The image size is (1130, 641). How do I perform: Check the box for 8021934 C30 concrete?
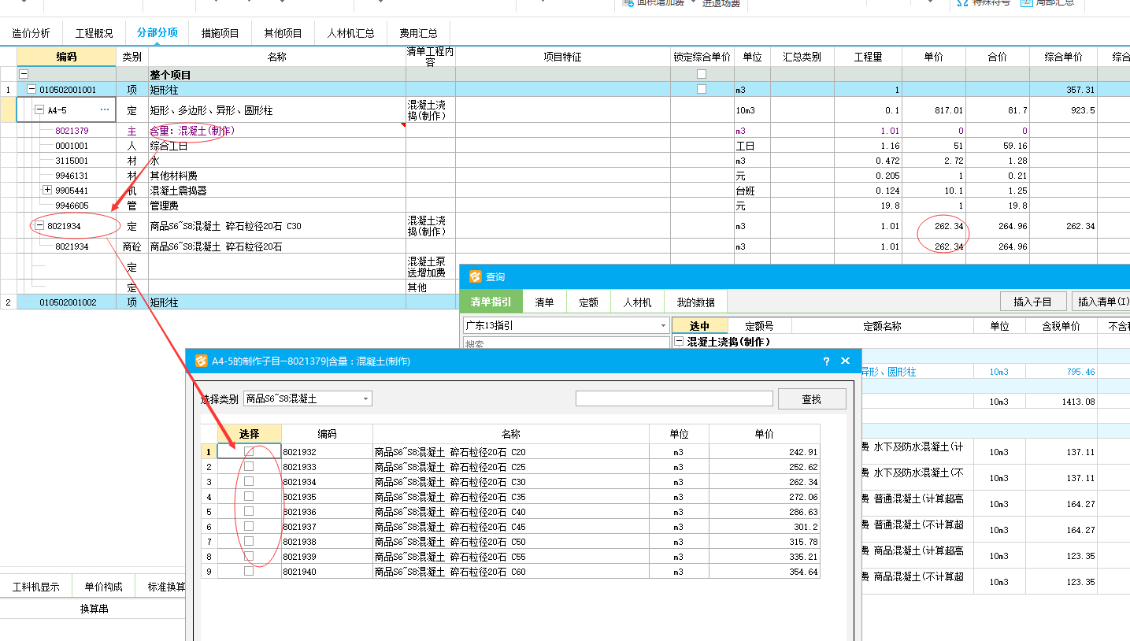tap(249, 482)
